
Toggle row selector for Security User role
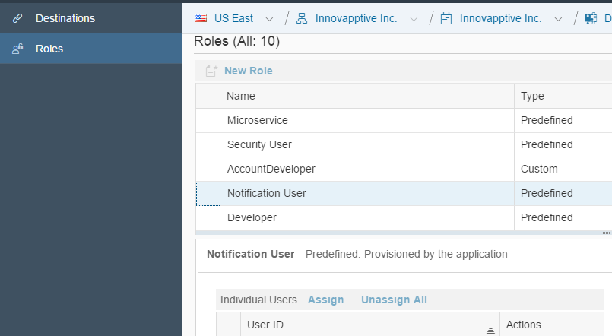point(208,144)
